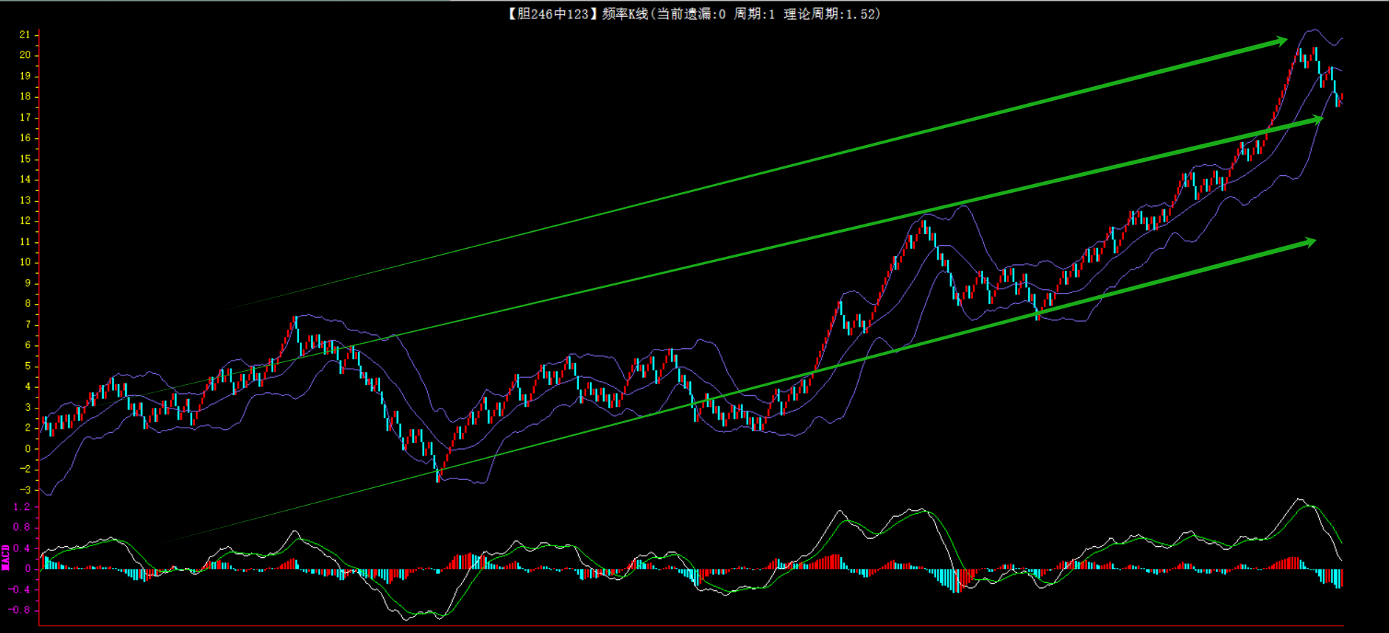Select the price axis label 6
This screenshot has height=633, width=1389.
[28, 345]
